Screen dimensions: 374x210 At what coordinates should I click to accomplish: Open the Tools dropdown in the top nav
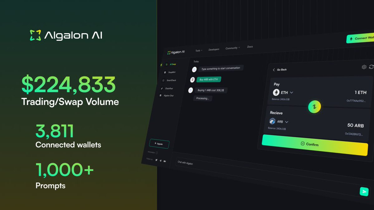[x=198, y=49]
